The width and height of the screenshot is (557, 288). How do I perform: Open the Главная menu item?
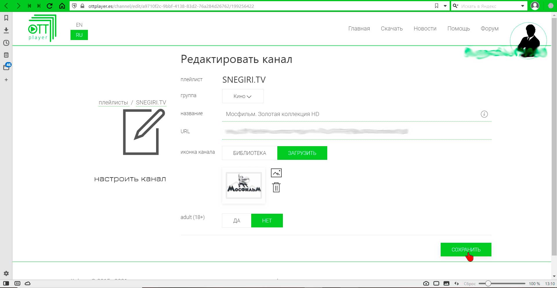click(x=359, y=28)
